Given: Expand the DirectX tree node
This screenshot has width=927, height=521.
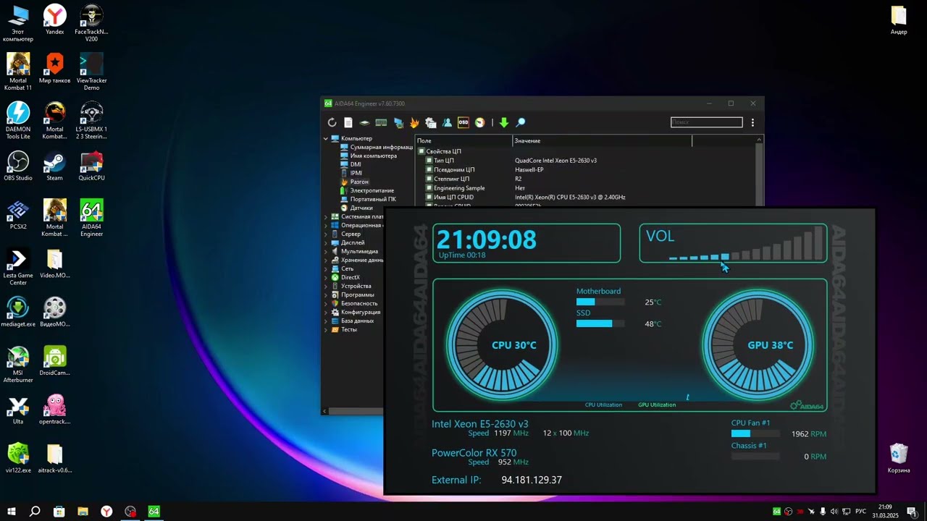Looking at the screenshot, I should coord(326,277).
